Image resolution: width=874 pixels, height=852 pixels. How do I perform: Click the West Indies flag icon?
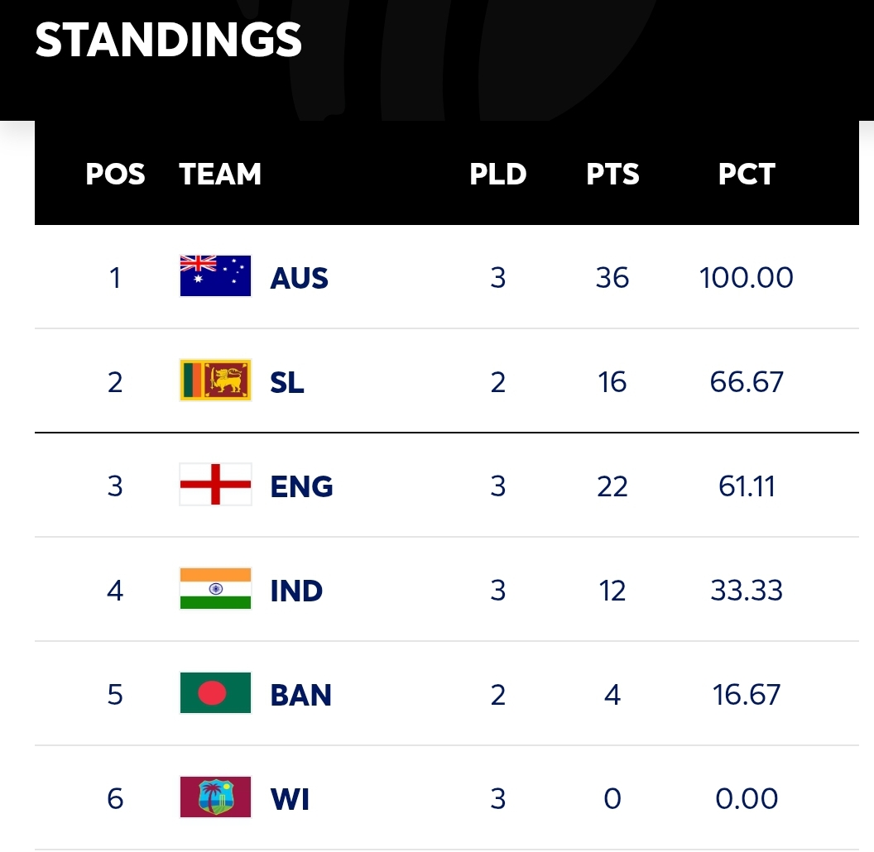(215, 797)
